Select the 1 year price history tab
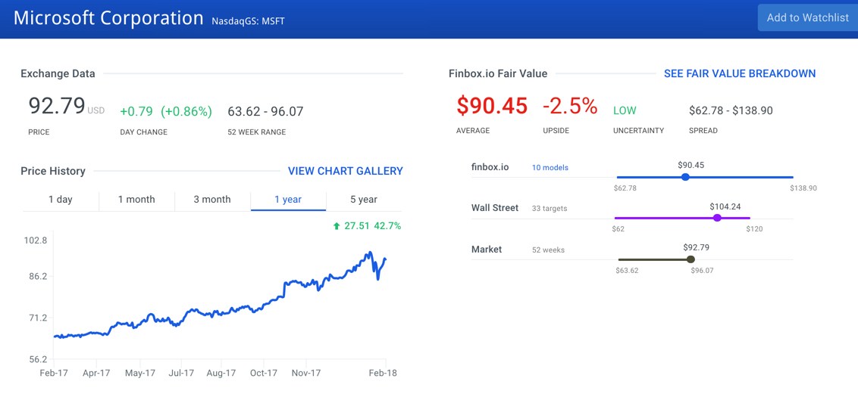858x394 pixels. (288, 200)
